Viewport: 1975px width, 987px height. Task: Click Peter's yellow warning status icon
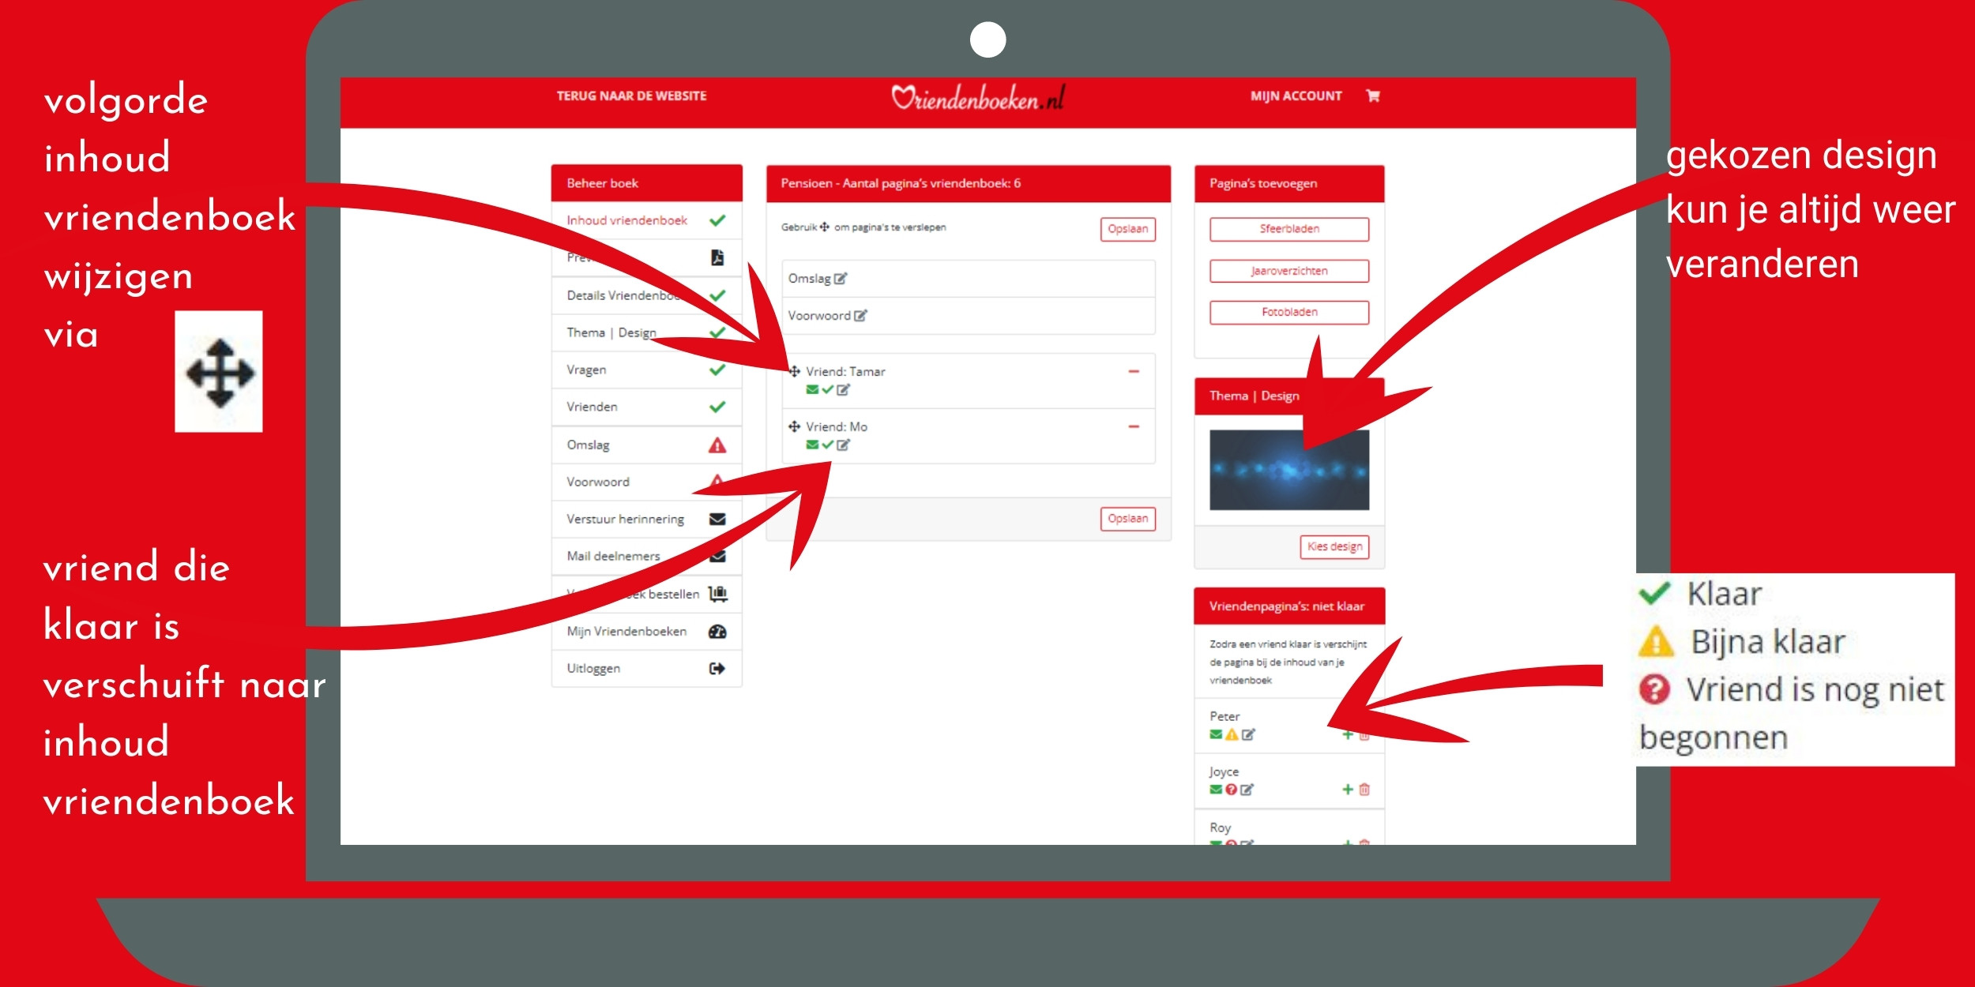pyautogui.click(x=1231, y=734)
